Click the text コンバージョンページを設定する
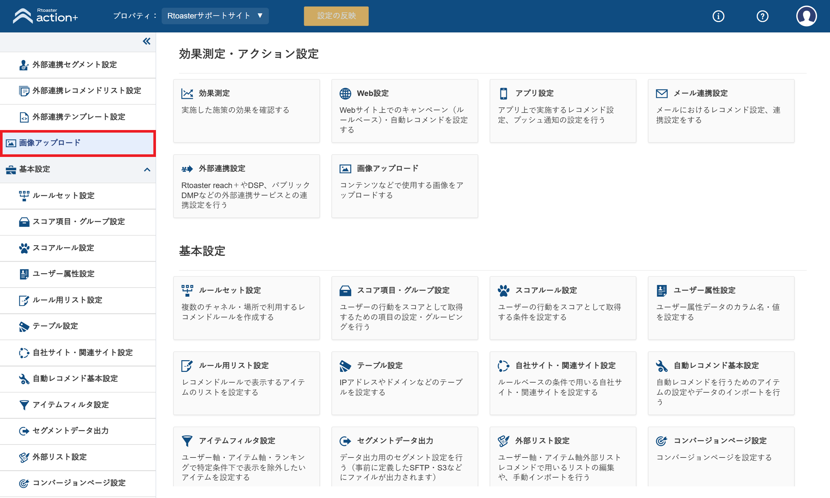Screen dimensions: 830x498 tap(714, 458)
